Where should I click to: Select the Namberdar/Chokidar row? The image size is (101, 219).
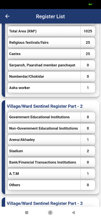coord(51,76)
